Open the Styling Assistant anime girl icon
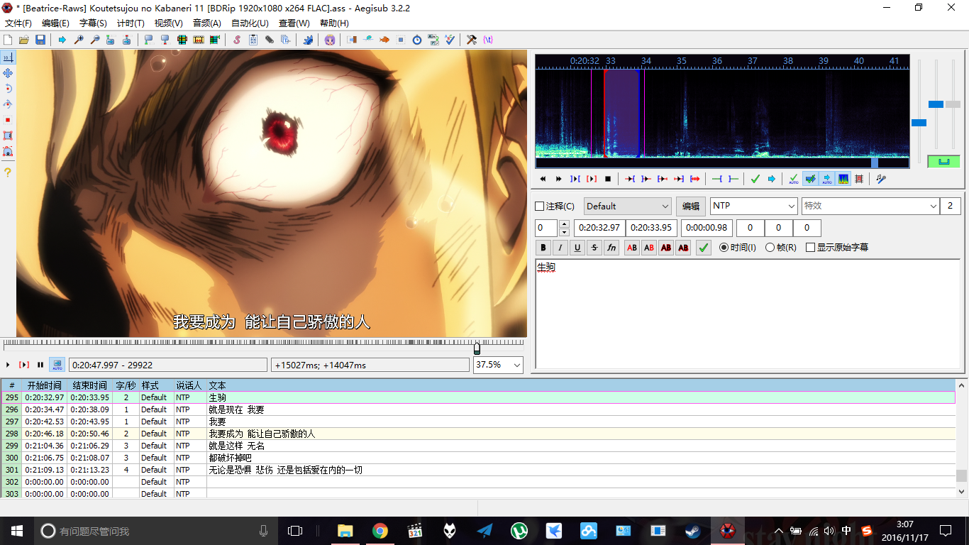Viewport: 969px width, 545px height. tap(330, 40)
